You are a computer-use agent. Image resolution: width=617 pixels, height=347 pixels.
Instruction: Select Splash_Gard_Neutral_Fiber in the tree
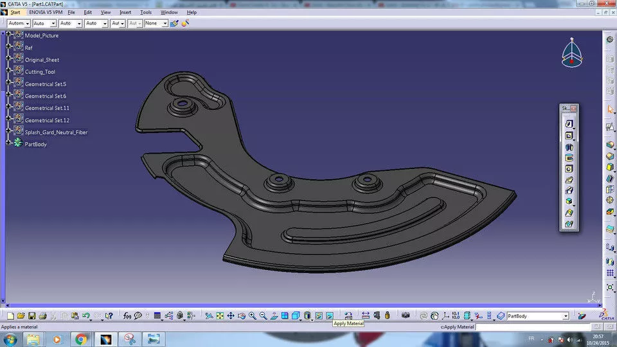pos(56,132)
